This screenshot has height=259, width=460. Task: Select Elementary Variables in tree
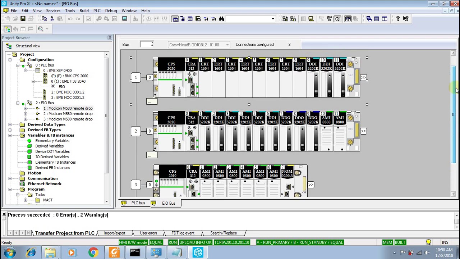(52, 141)
